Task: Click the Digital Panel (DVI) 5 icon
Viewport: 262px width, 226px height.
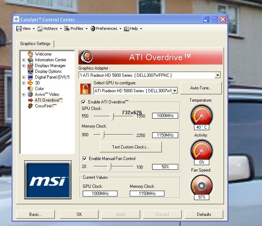Action: point(31,77)
